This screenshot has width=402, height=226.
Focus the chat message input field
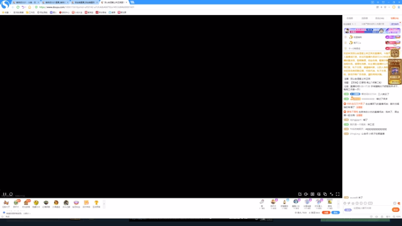[x=372, y=209]
